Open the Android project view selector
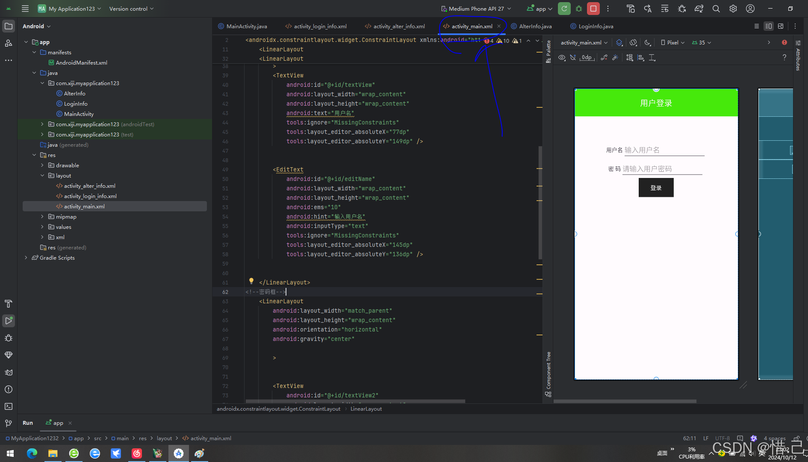 pos(37,26)
